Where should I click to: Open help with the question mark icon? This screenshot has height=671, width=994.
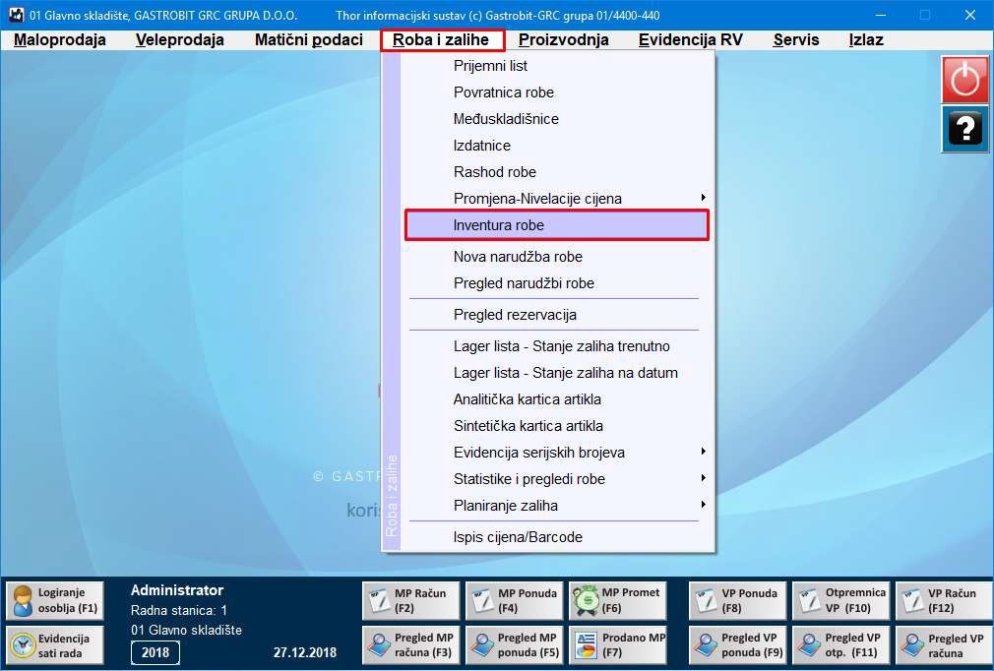tap(964, 129)
